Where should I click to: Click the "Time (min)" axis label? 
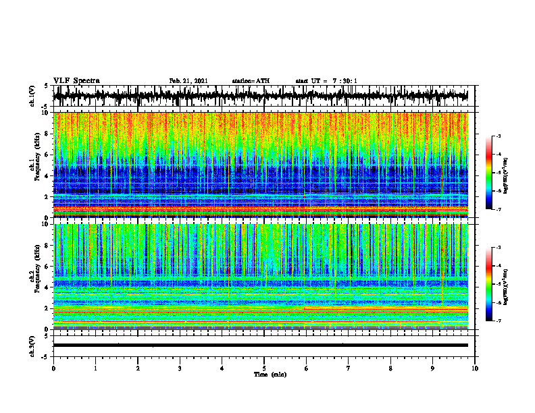click(x=270, y=375)
